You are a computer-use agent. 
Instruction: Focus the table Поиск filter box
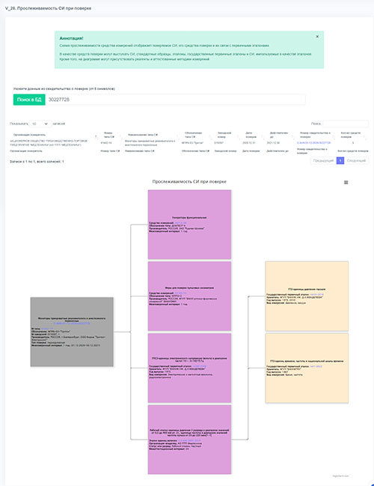[x=346, y=124]
